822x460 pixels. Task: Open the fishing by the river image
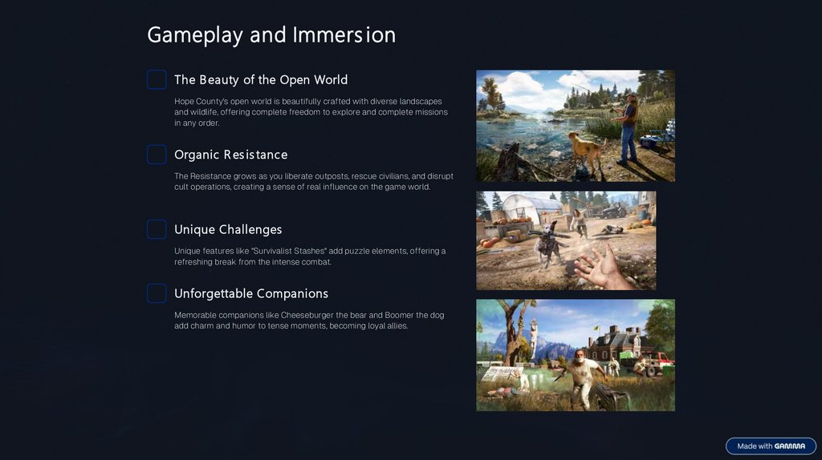(x=576, y=126)
